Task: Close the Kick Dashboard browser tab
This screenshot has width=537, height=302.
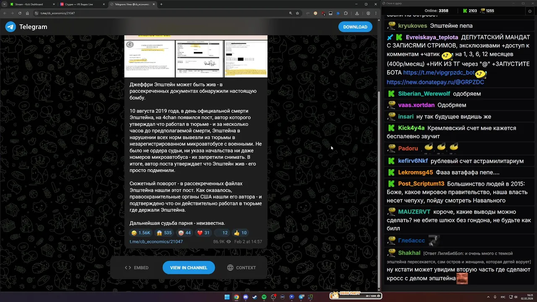Action: click(x=54, y=4)
